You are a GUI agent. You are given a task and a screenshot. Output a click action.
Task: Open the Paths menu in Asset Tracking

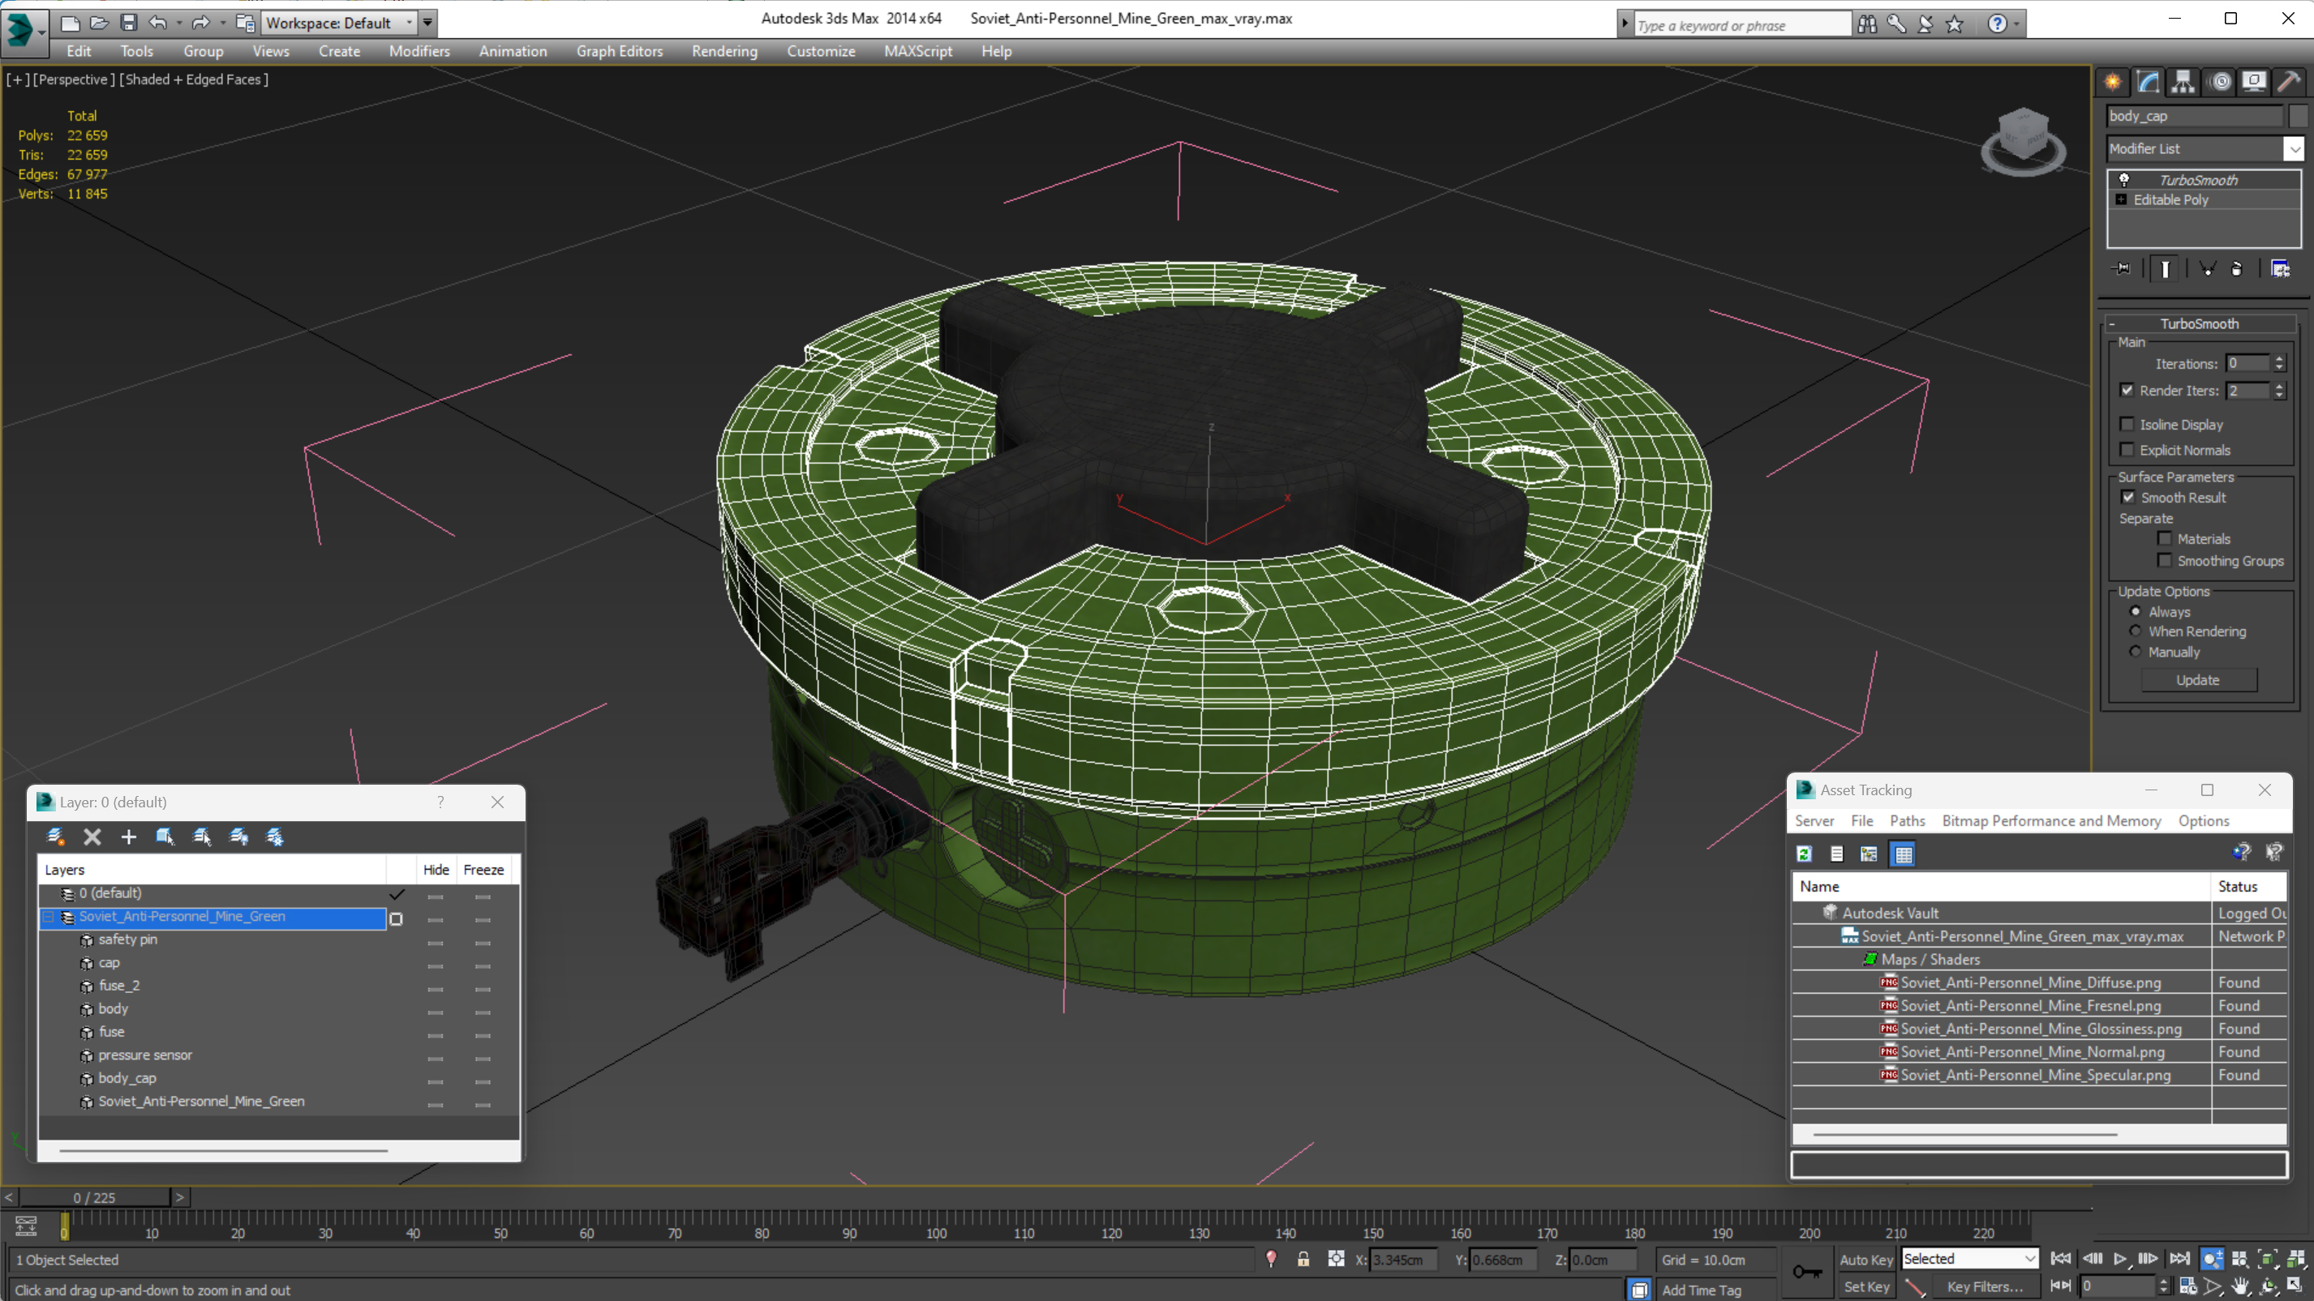[1906, 820]
